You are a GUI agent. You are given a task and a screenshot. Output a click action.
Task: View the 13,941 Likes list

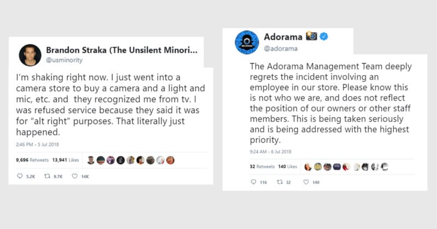pyautogui.click(x=66, y=160)
